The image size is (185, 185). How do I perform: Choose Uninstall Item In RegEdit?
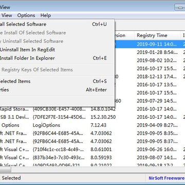(x=53, y=50)
